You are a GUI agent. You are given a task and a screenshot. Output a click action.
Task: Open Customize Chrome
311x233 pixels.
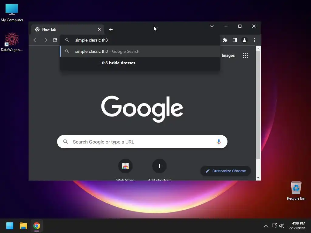pyautogui.click(x=226, y=171)
